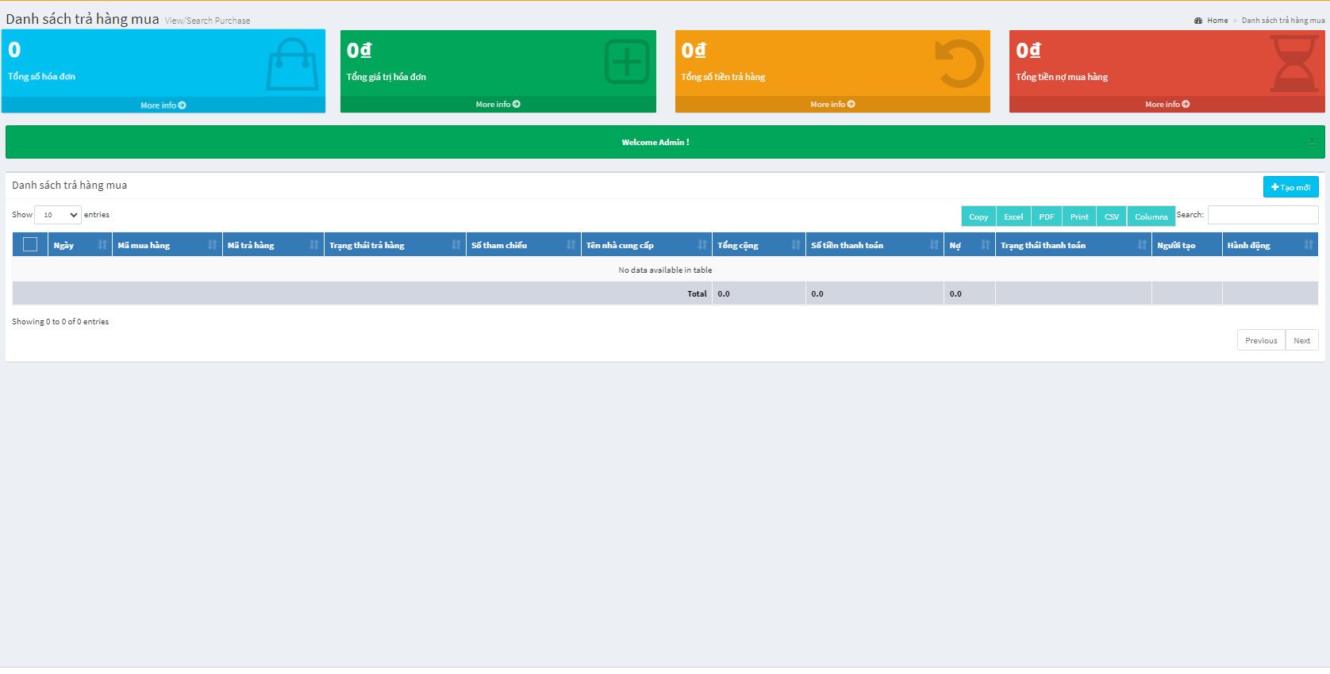
Task: Click the plus-square icon on the green card
Action: click(x=627, y=62)
